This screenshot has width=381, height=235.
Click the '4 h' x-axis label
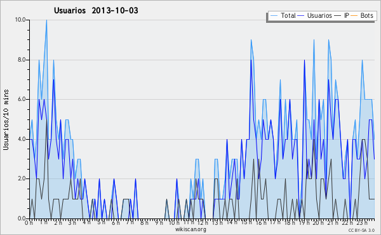point(87,222)
